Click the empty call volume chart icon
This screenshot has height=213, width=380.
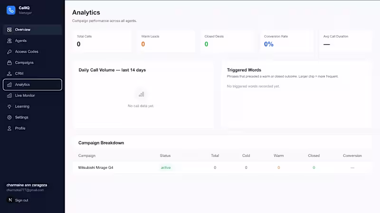pos(141,94)
